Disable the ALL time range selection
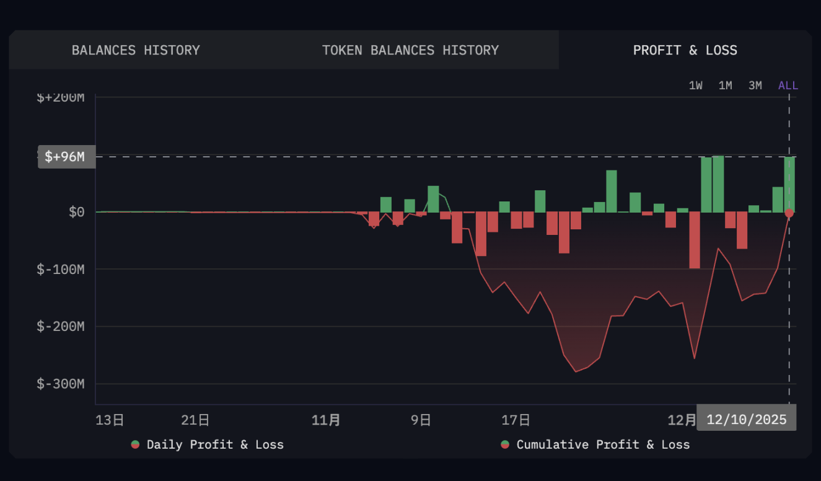The width and height of the screenshot is (821, 481). pos(788,86)
